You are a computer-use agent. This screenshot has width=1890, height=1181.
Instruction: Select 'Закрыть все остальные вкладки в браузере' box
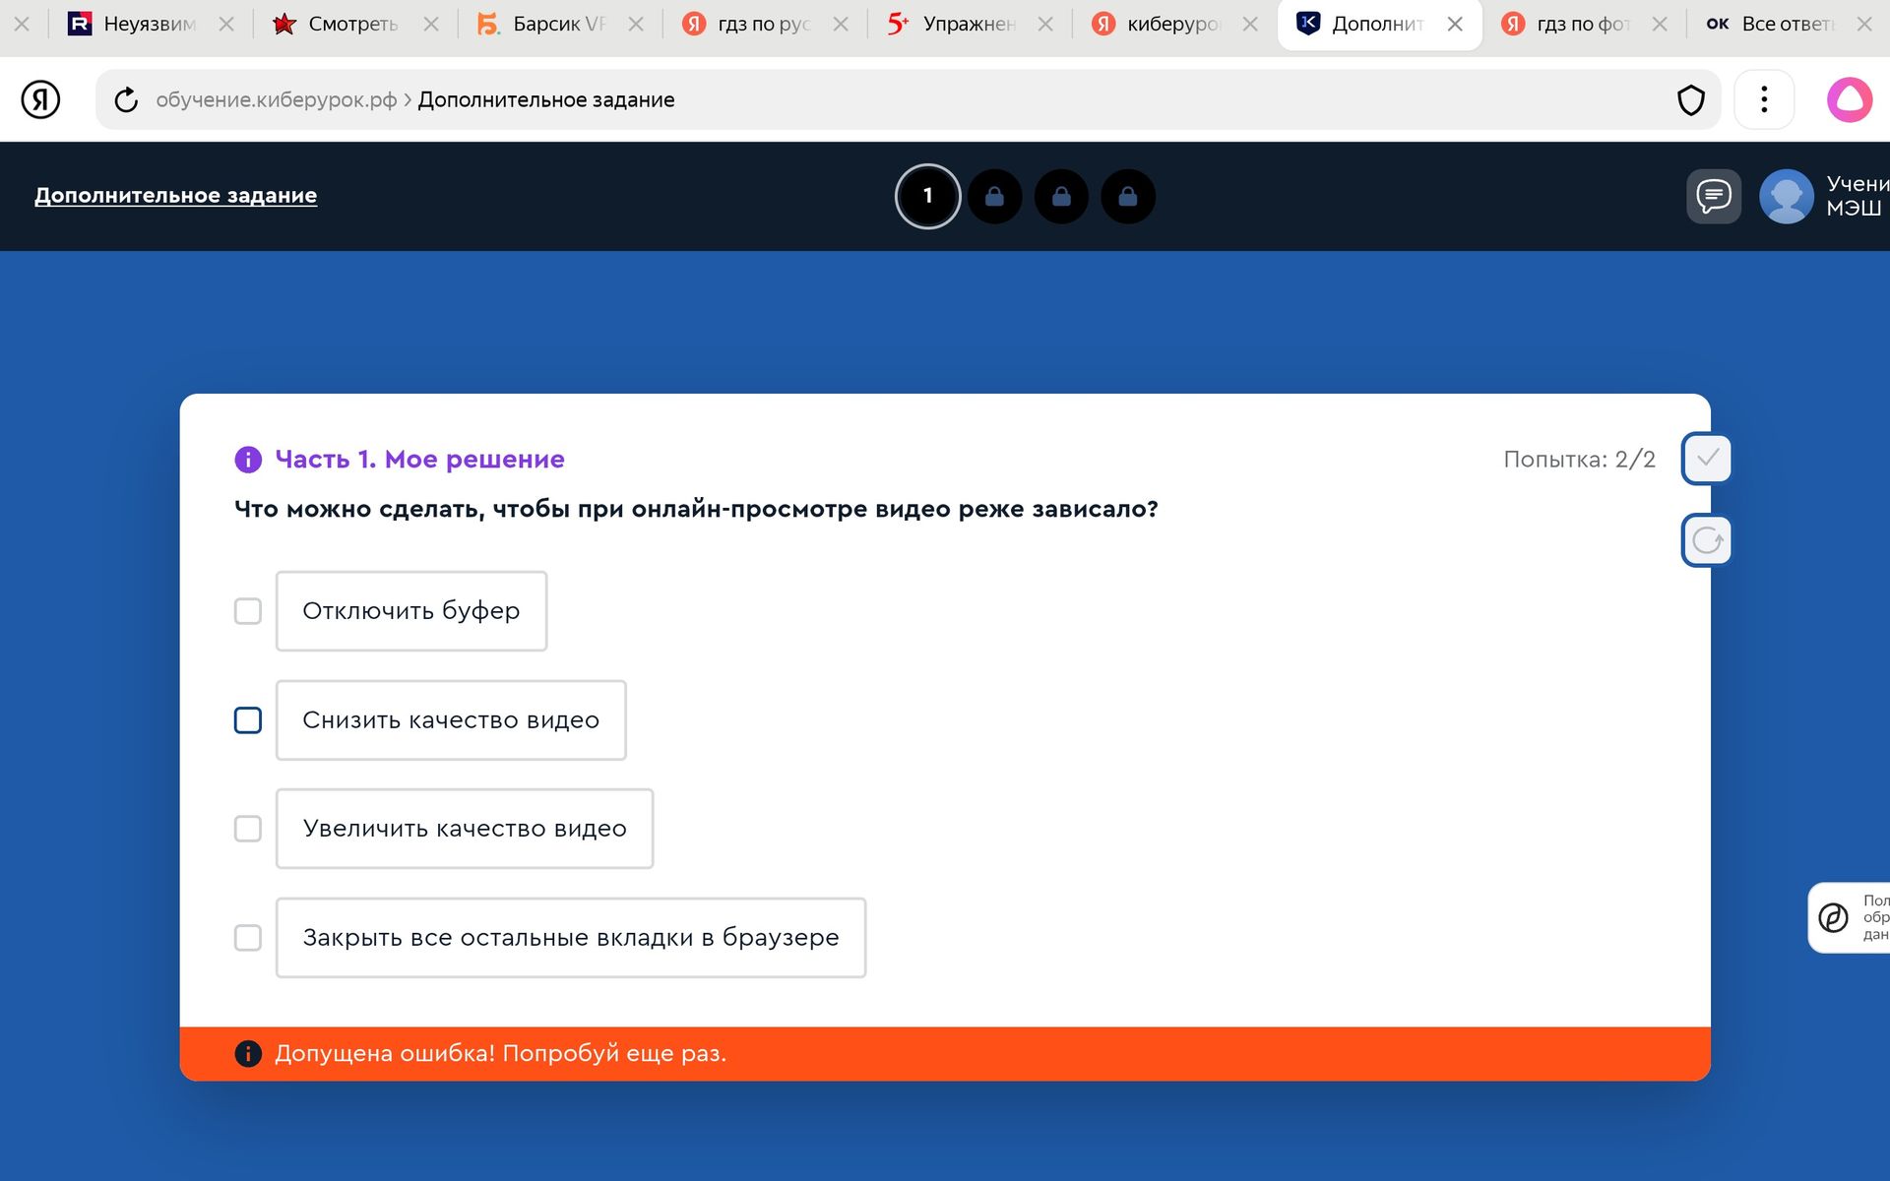tap(571, 938)
